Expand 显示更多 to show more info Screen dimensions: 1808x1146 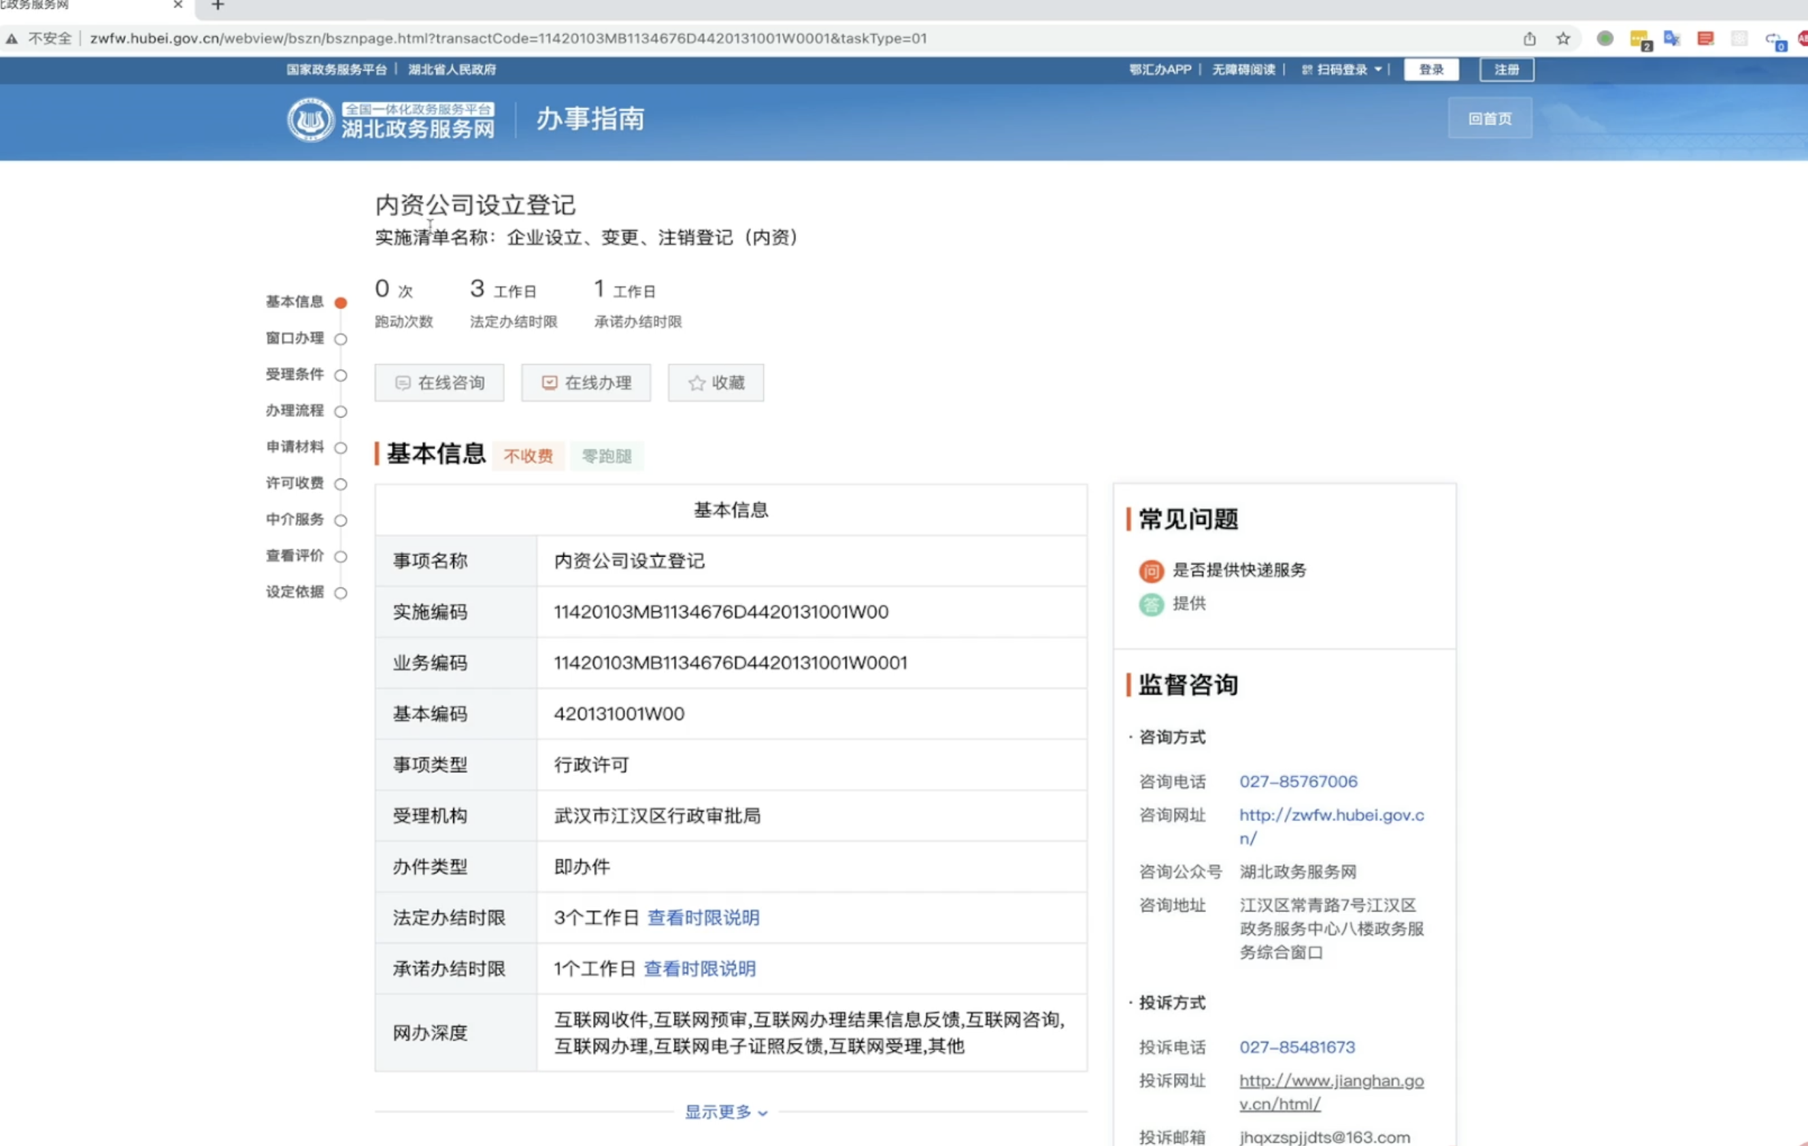pos(725,1111)
